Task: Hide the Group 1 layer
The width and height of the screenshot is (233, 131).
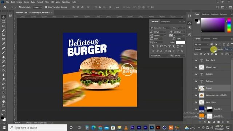Action: (196, 88)
